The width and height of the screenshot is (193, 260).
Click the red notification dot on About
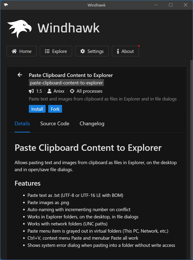[139, 46]
